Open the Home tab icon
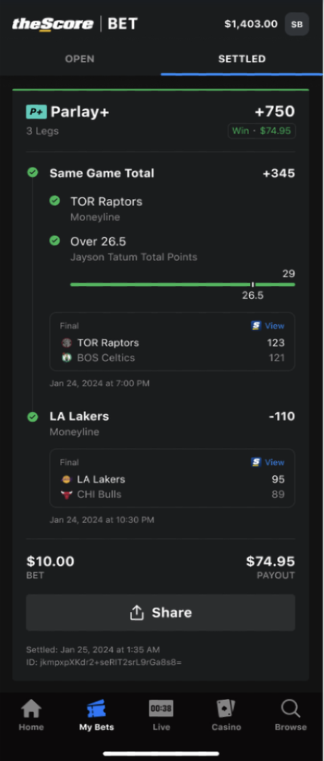 pos(31,709)
